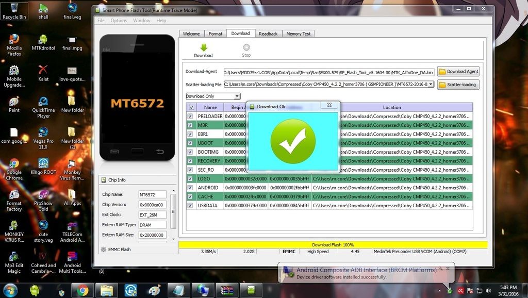This screenshot has width=528, height=298.
Task: Open the Help menu
Action: [161, 21]
